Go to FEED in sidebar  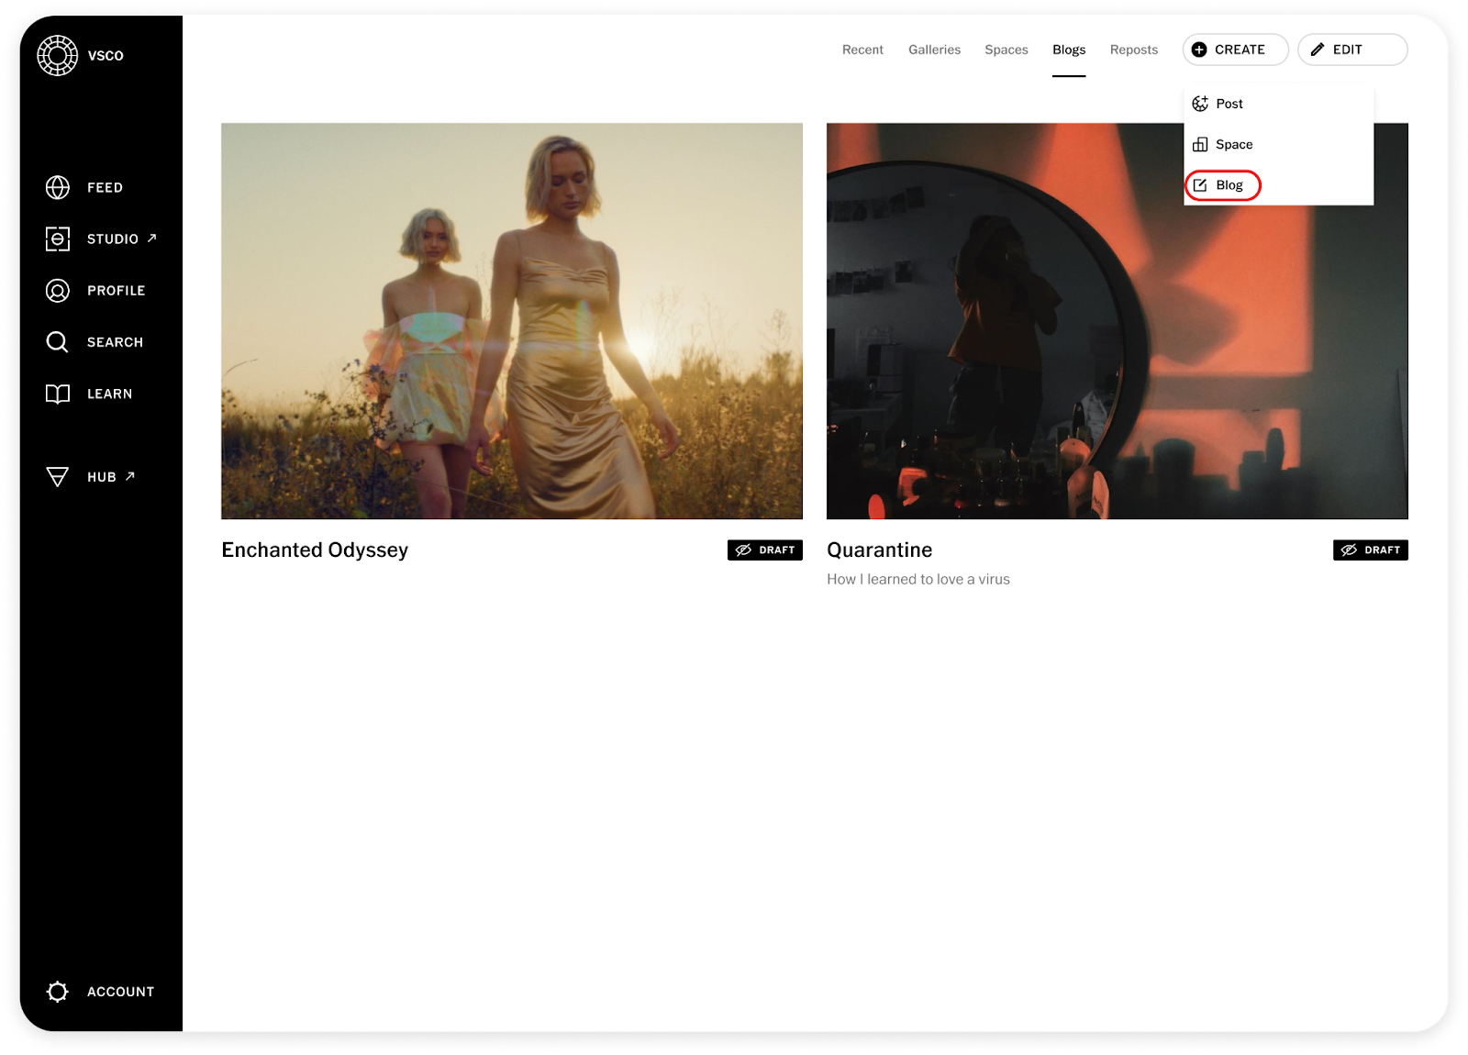(x=105, y=187)
